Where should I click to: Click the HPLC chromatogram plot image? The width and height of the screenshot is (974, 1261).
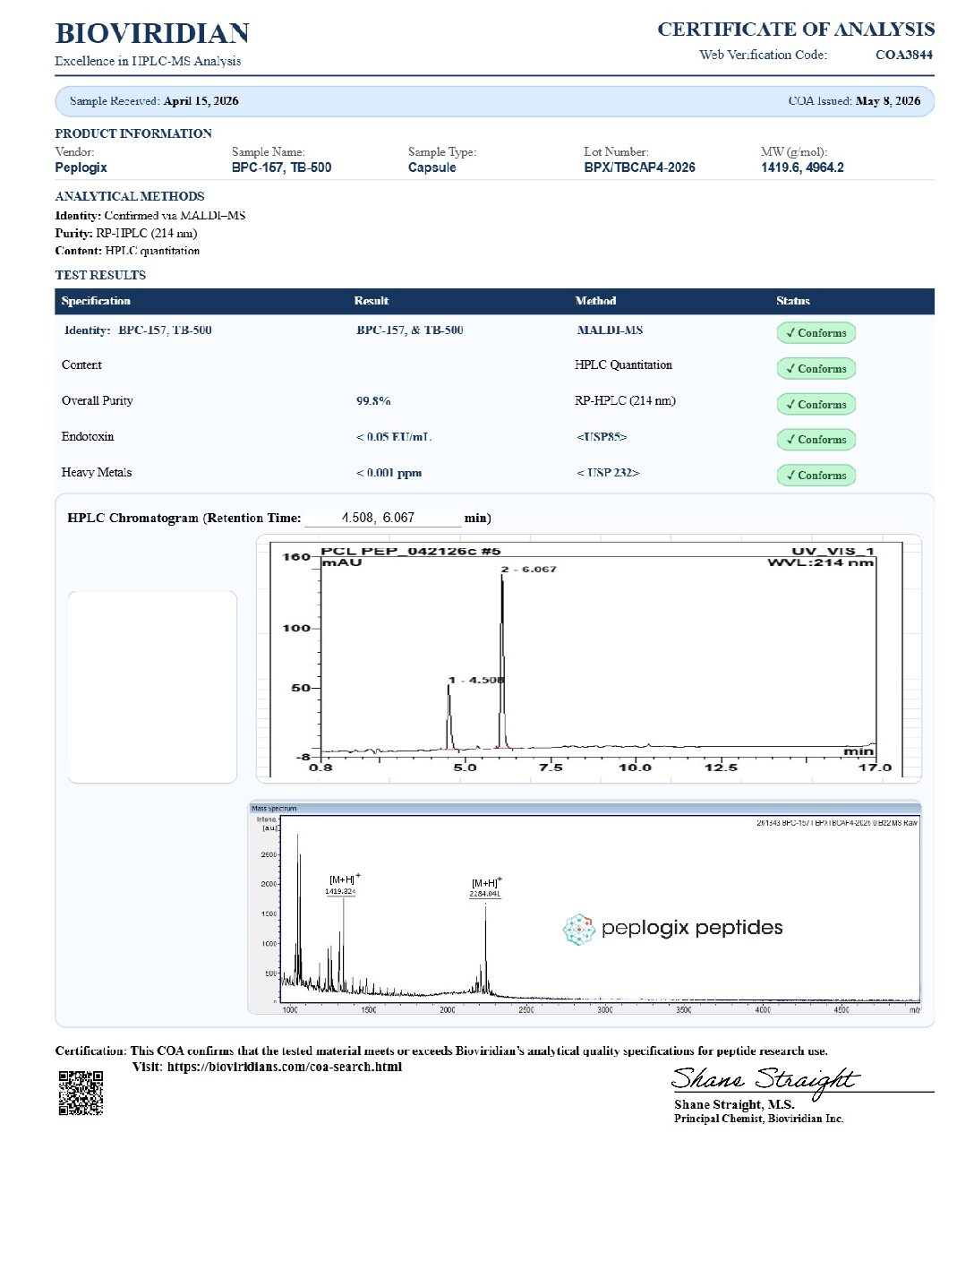pos(588,658)
